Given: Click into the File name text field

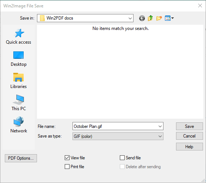Looking at the screenshot, I should pyautogui.click(x=115, y=126).
